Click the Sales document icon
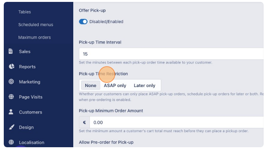Screen dimensions: 267x151 pos(11,51)
